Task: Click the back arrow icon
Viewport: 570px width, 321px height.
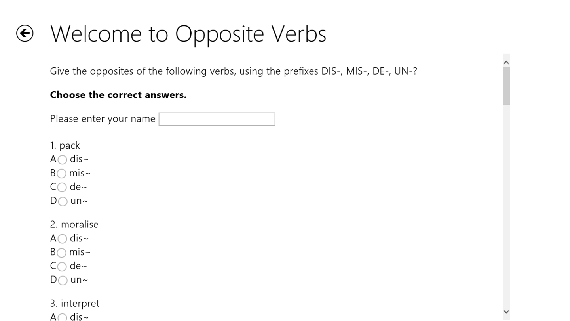Action: point(25,33)
